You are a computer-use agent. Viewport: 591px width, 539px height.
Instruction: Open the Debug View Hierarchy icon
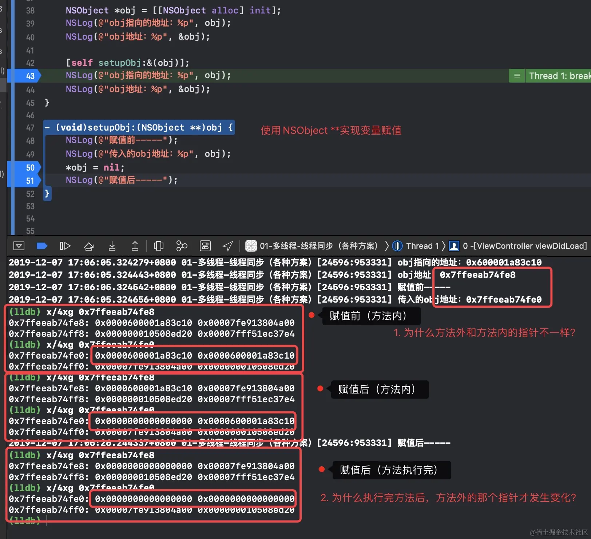coord(158,246)
